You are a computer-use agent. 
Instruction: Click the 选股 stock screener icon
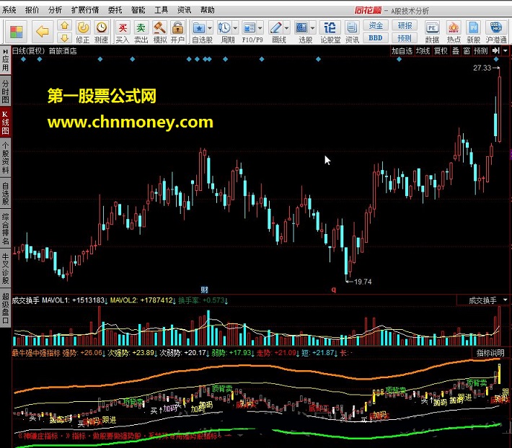[301, 27]
